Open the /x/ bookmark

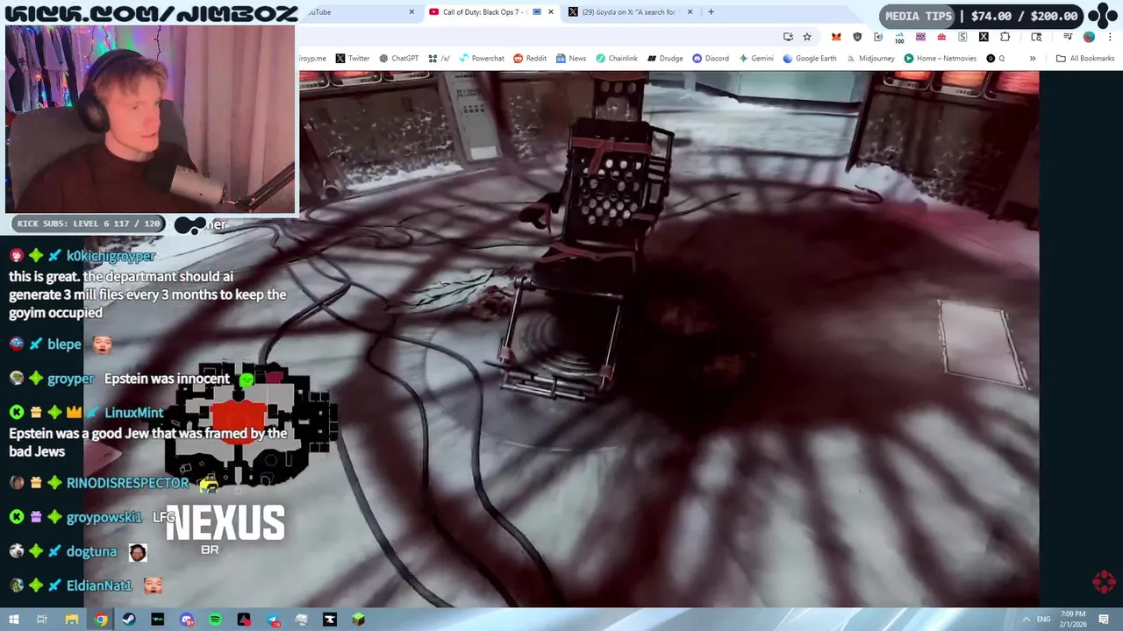point(440,59)
